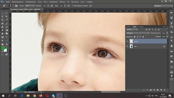
Task: Open the layer blend mode dropdown
Action: coord(138,33)
